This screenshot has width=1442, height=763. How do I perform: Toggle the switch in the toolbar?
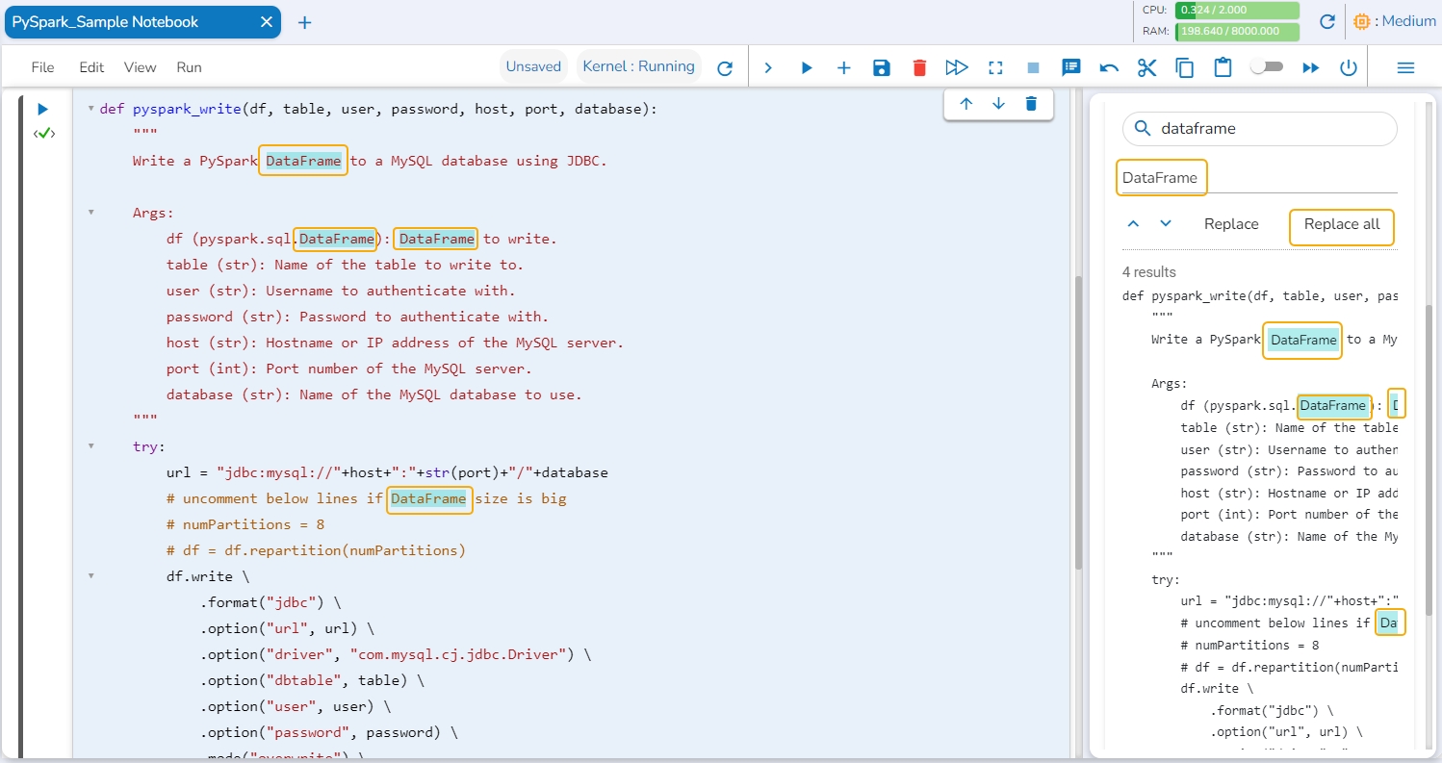click(1266, 67)
